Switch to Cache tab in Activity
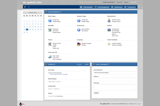 tap(86, 64)
